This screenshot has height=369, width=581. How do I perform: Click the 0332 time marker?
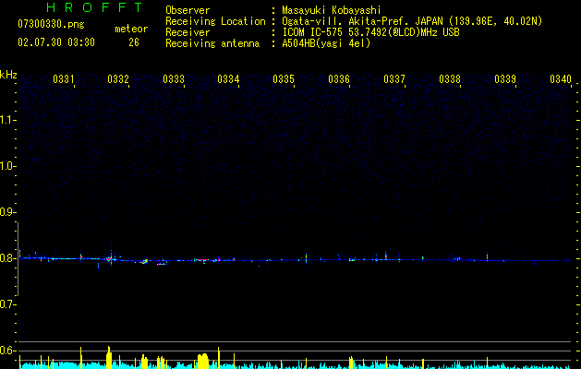[118, 79]
